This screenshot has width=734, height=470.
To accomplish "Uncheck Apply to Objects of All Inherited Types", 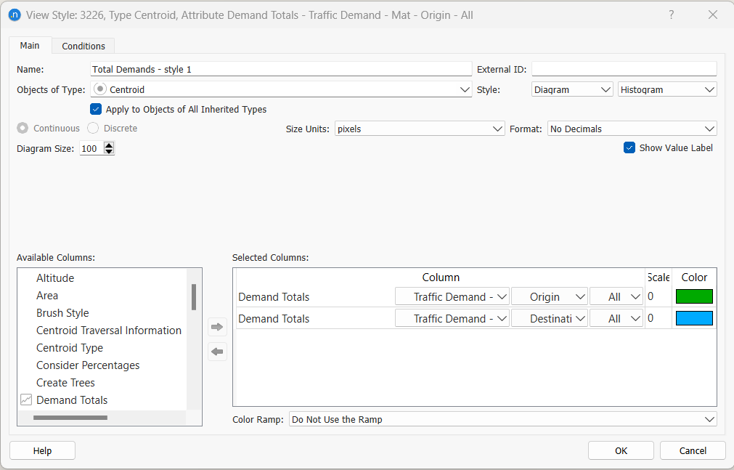I will [96, 110].
